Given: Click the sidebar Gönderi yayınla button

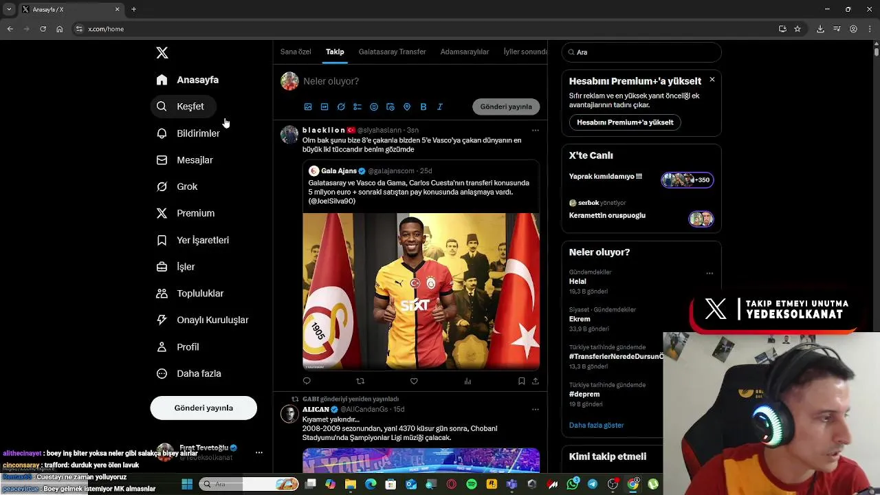Looking at the screenshot, I should pos(203,408).
